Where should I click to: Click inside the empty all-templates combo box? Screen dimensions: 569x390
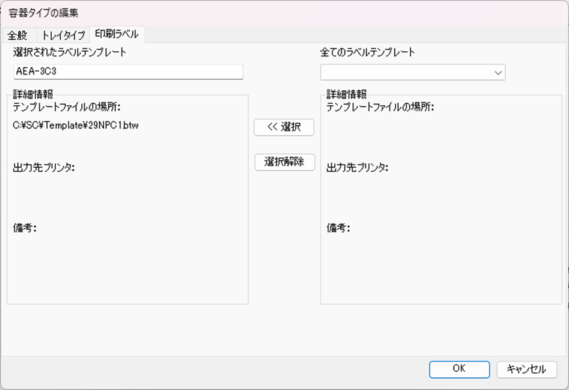[405, 73]
